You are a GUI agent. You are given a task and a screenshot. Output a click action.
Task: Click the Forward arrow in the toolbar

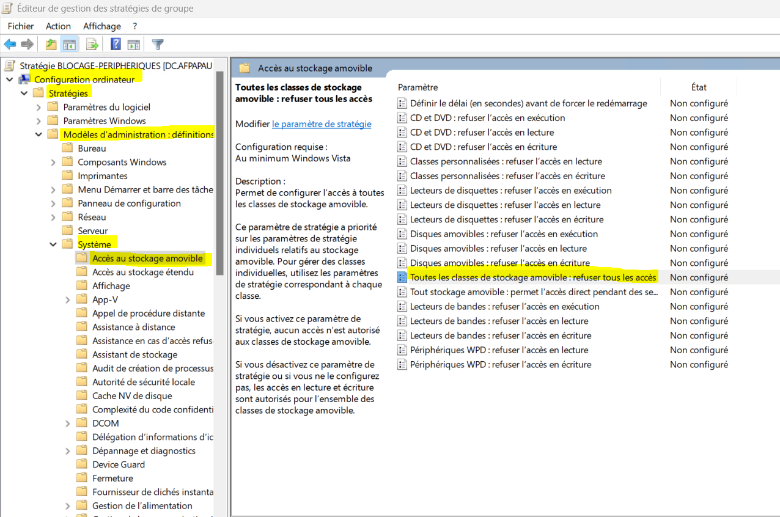click(x=27, y=44)
